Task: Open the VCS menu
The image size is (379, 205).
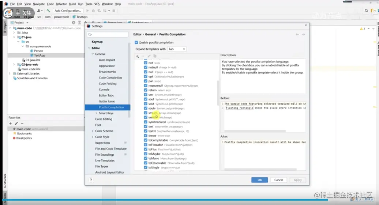Action: click(x=97, y=4)
